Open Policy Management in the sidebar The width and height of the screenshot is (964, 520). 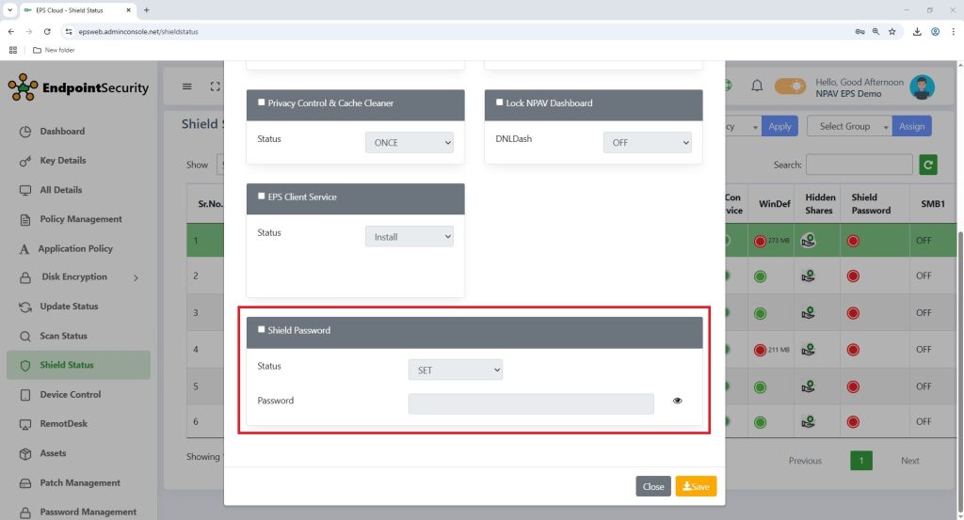coord(80,219)
